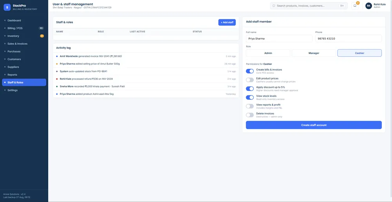This screenshot has width=392, height=202.
Task: Open the Reports section
Action: pyautogui.click(x=24, y=75)
